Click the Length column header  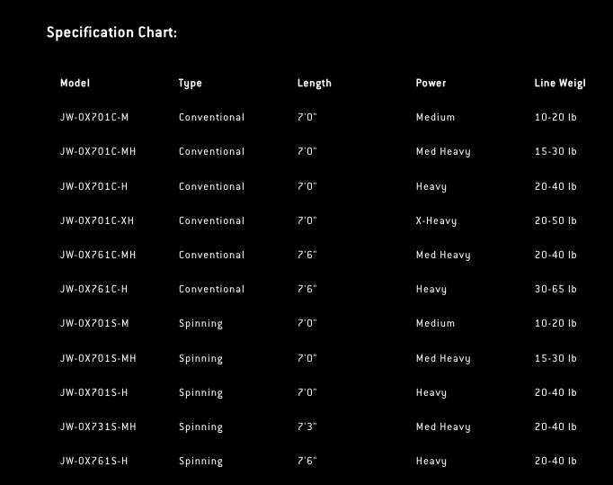pyautogui.click(x=314, y=83)
